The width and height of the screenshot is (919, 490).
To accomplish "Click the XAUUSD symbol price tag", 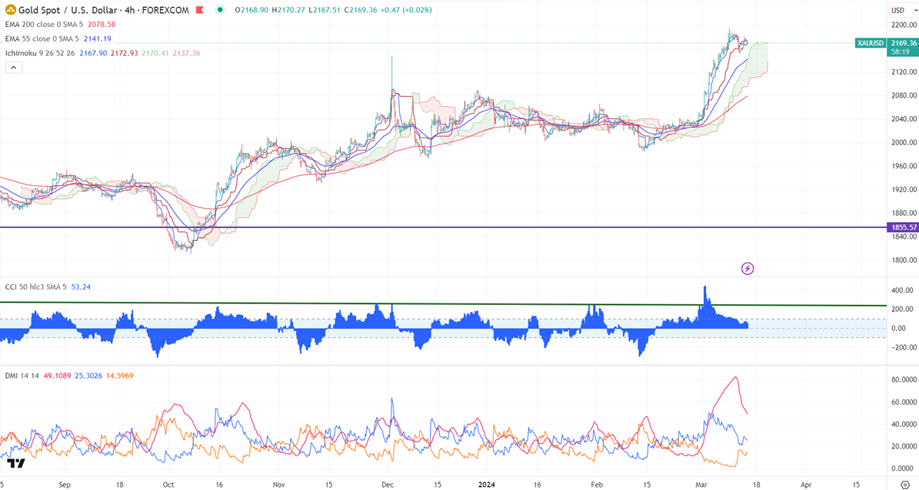I will coord(871,43).
